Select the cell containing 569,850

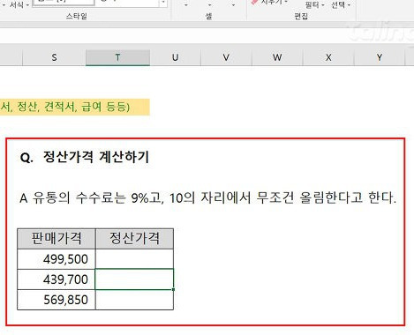(56, 300)
